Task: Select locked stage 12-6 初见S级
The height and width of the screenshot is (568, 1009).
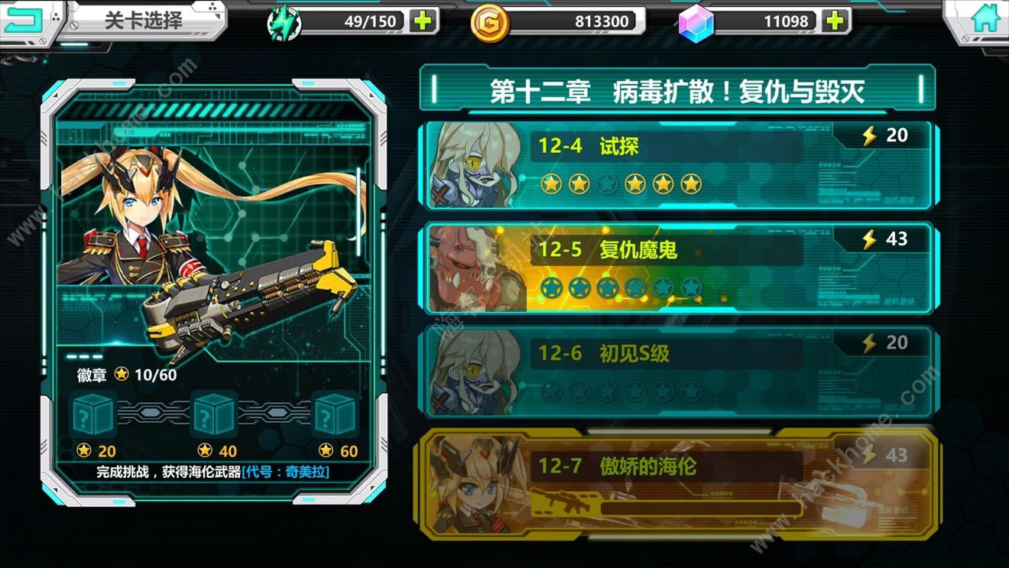Action: click(677, 372)
